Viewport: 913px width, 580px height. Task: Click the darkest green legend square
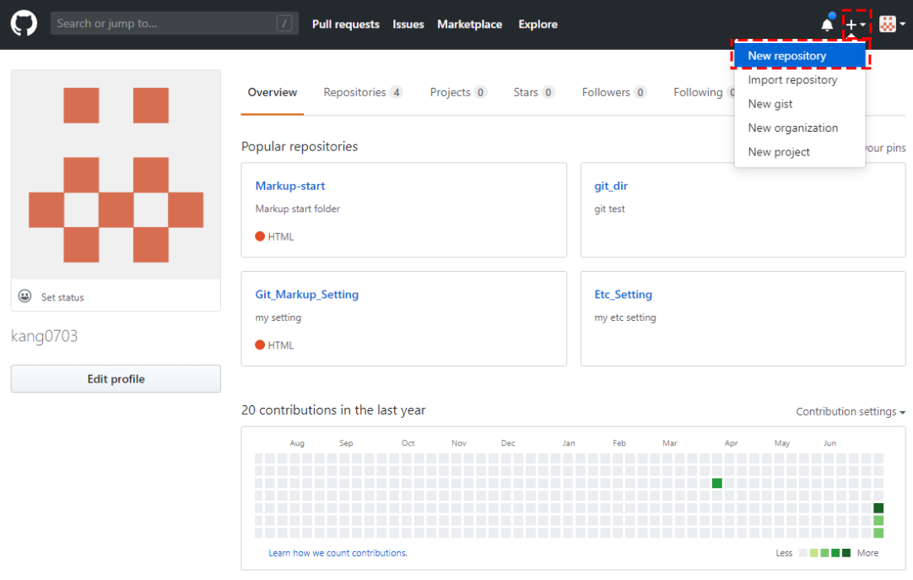tap(846, 553)
